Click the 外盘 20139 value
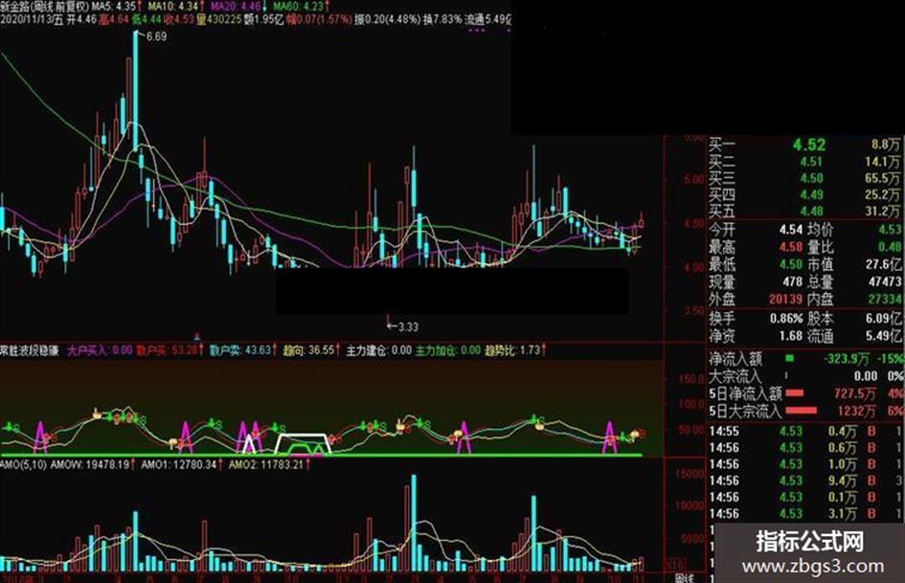Screen dimensions: 905x583 point(785,299)
